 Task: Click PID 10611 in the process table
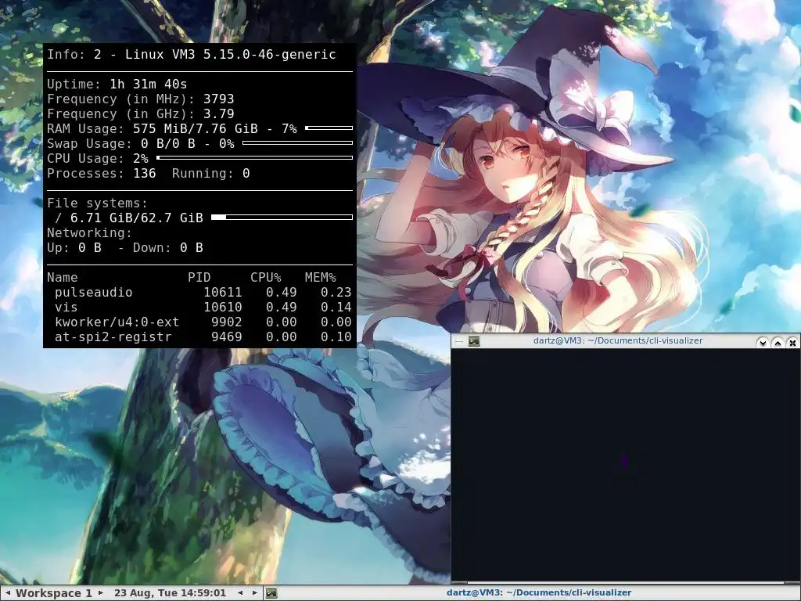223,292
